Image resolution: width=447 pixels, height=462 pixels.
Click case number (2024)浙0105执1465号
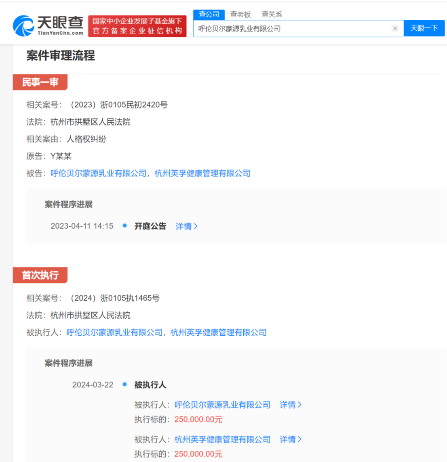pyautogui.click(x=113, y=298)
